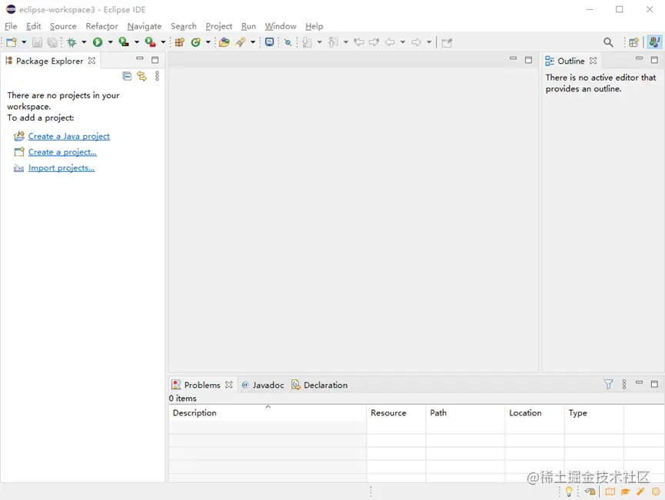Click the Resource column header
665x500 pixels.
pos(396,413)
